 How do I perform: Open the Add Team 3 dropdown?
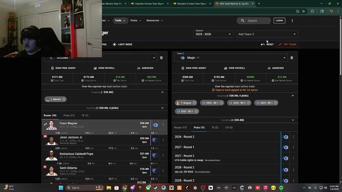(x=267, y=34)
